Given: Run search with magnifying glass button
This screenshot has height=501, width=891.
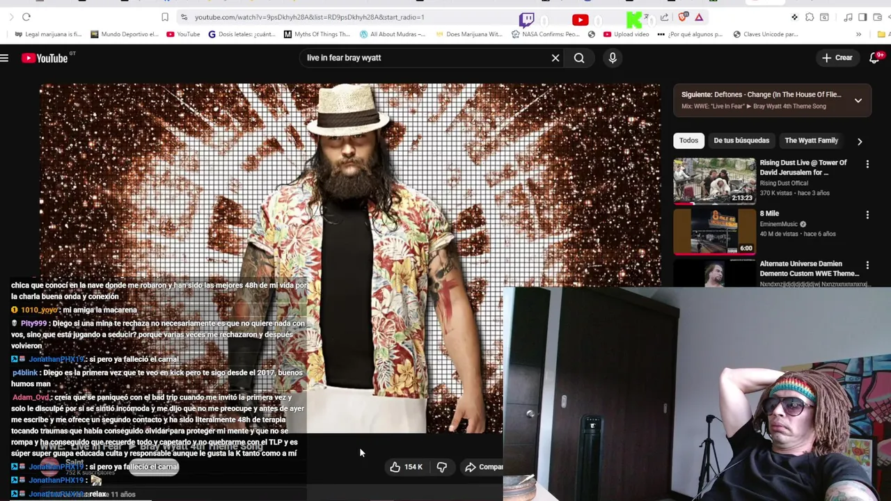Looking at the screenshot, I should click(x=579, y=58).
